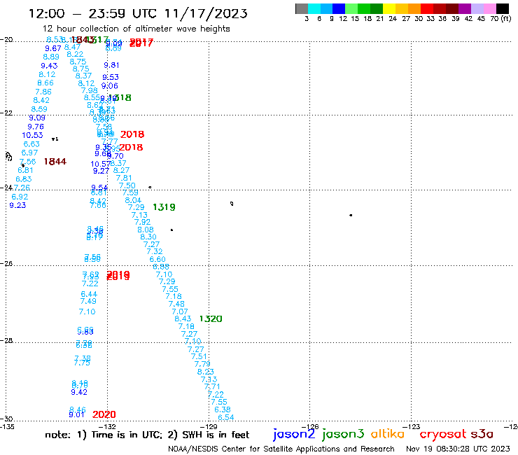This screenshot has height=455, width=518.
Task: Click the red 'cryosat' legend label
Action: 443,435
